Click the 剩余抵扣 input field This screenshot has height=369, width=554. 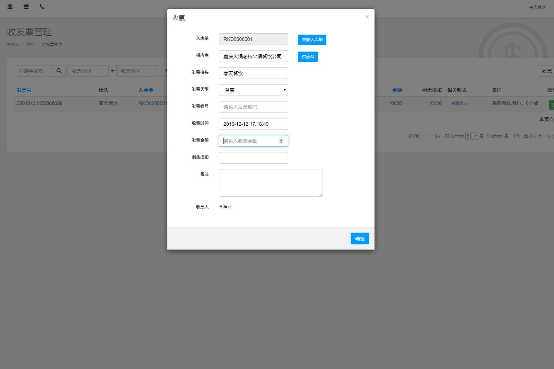(253, 158)
